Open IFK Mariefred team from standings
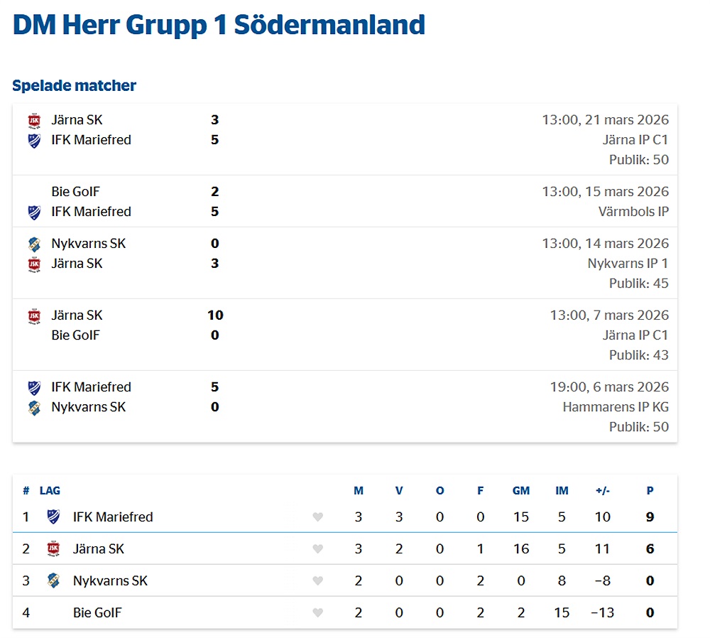 point(113,517)
